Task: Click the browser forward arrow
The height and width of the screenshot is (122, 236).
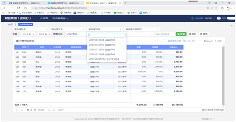Action: pos(12,8)
